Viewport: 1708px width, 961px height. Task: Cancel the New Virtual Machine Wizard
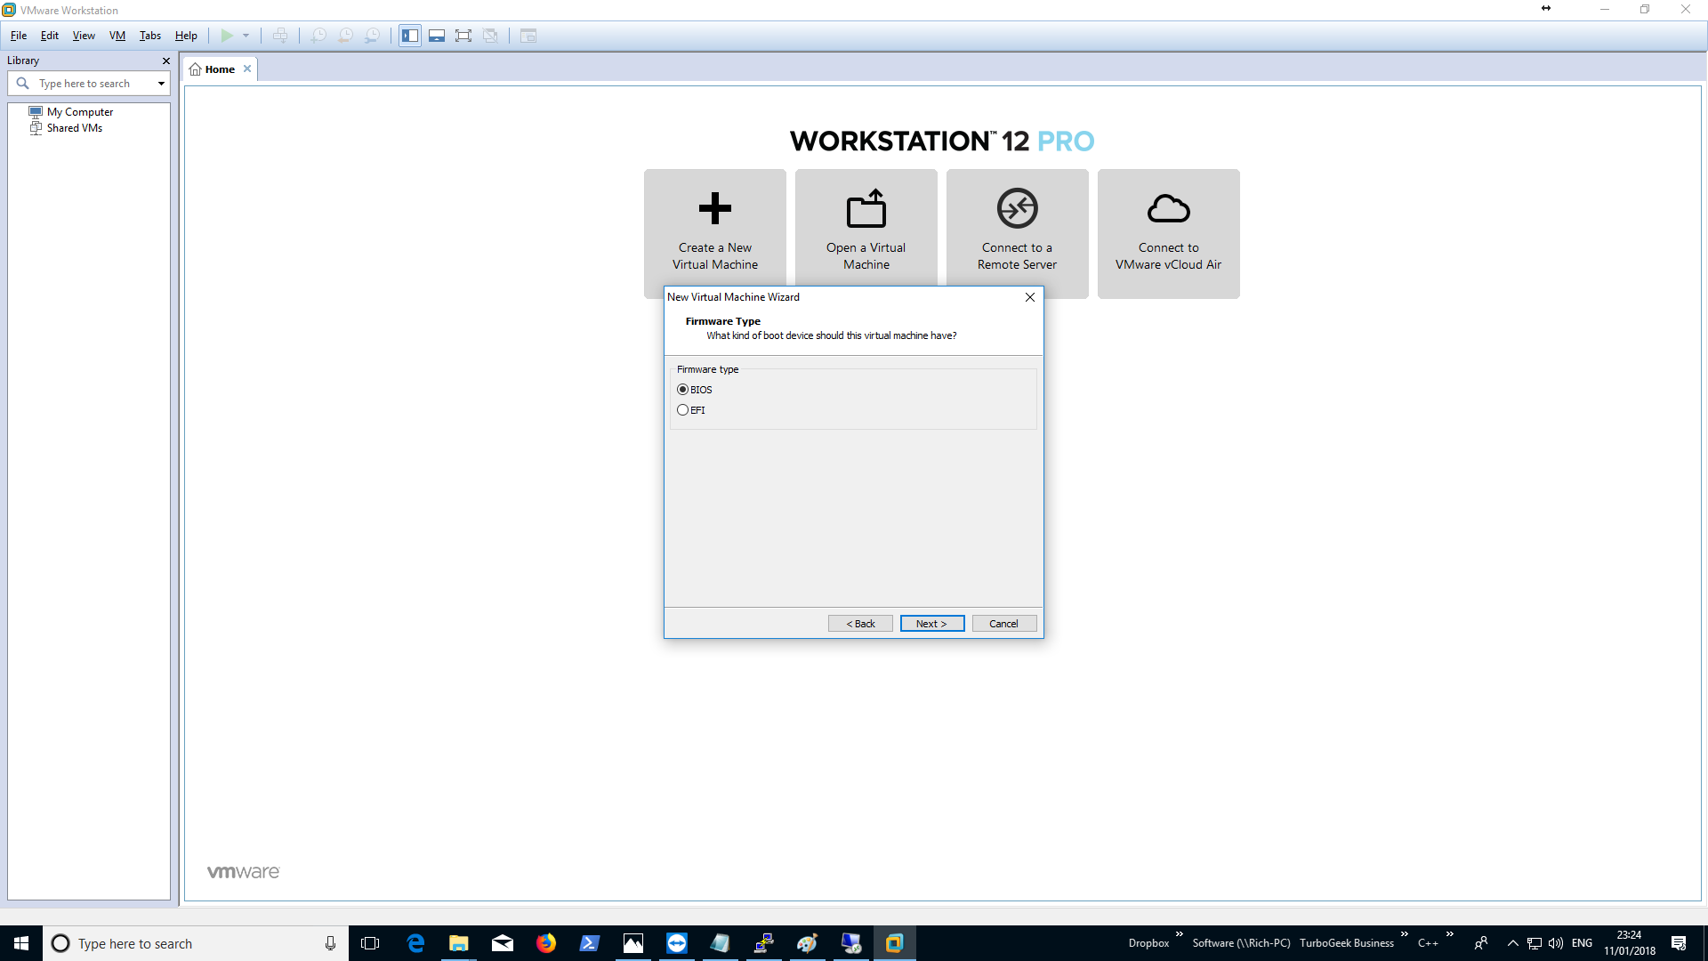1003,624
